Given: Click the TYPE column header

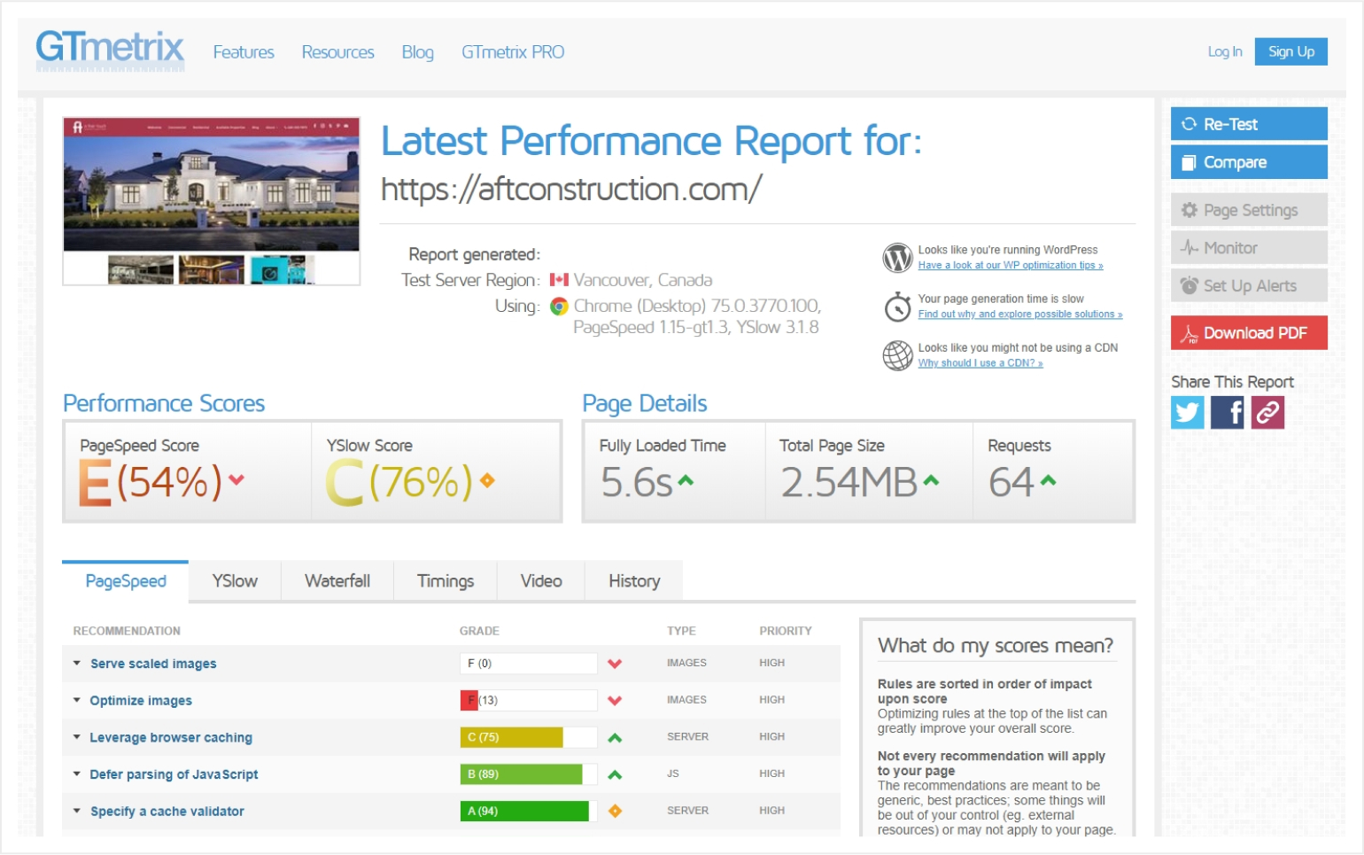Looking at the screenshot, I should click(681, 631).
